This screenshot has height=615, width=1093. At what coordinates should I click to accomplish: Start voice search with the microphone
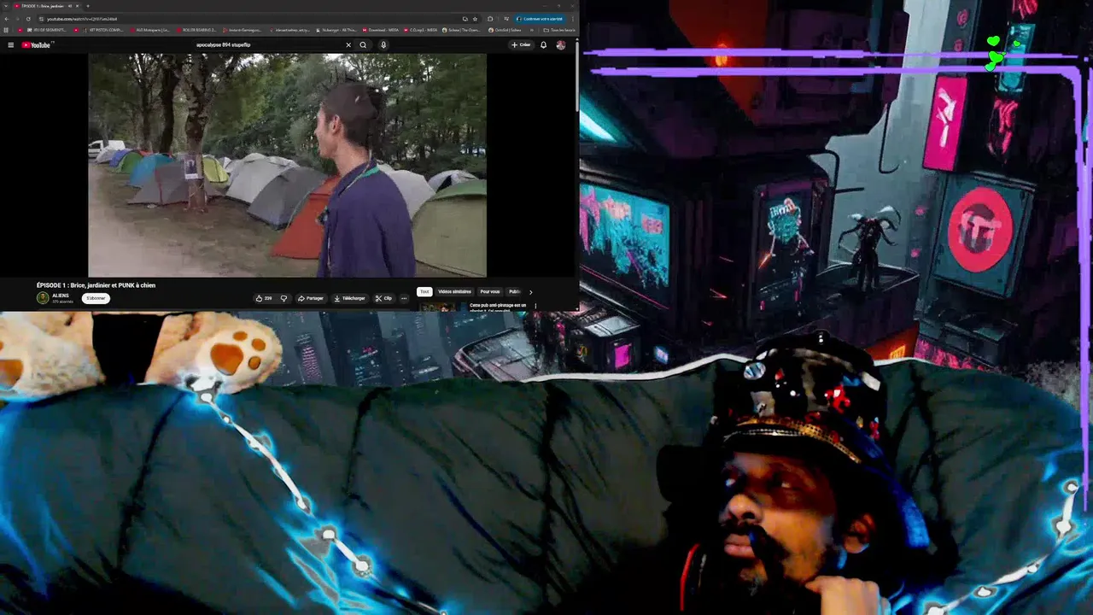383,44
